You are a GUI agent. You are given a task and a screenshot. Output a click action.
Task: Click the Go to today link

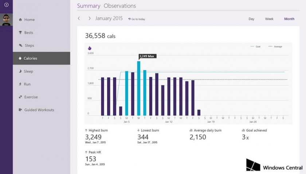[x=137, y=19]
